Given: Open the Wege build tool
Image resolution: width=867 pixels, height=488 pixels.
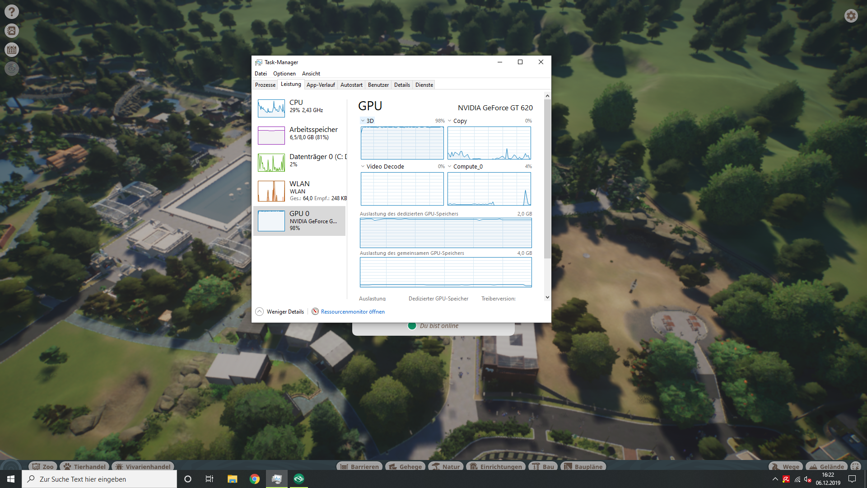Looking at the screenshot, I should coord(786,467).
